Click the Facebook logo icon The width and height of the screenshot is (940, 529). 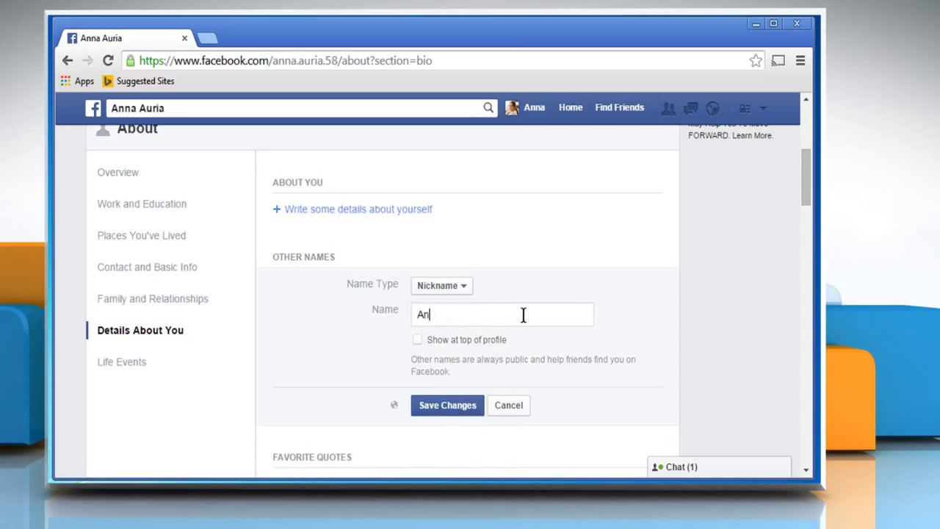click(93, 108)
